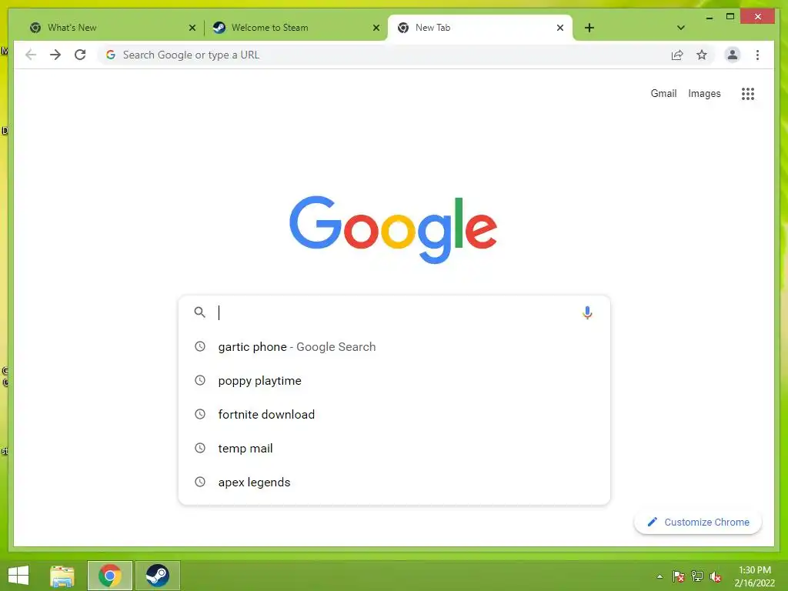Close the What's New tab
The height and width of the screenshot is (591, 788).
[x=192, y=28]
